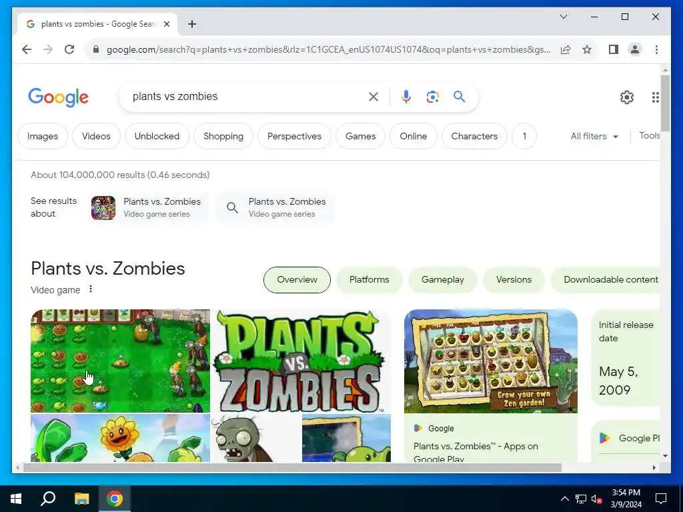Open Plants vs. Zombies result with game icon
Image resolution: width=683 pixels, height=512 pixels.
pos(148,208)
